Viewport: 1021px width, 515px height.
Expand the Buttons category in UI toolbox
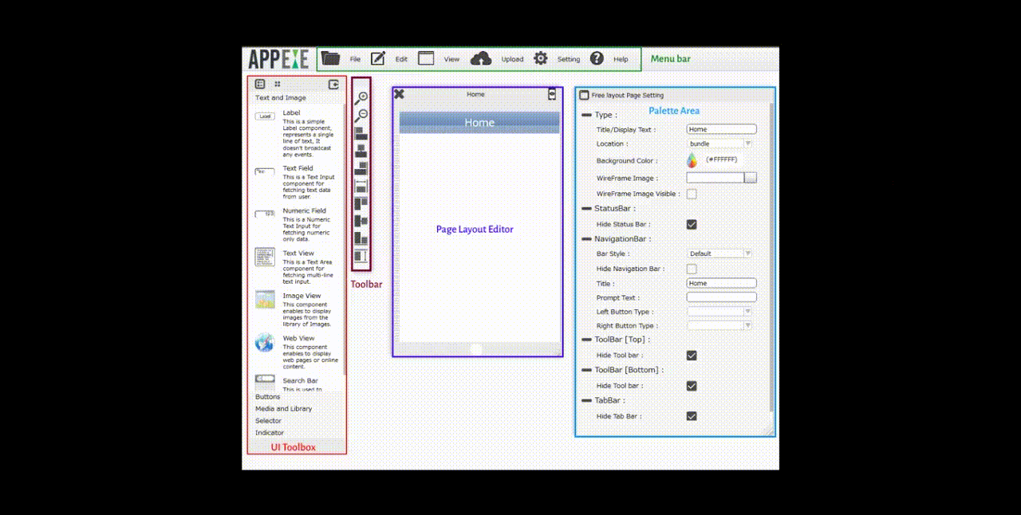tap(268, 396)
